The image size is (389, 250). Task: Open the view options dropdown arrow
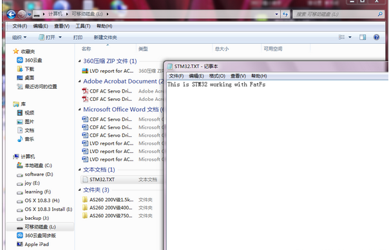coord(350,37)
